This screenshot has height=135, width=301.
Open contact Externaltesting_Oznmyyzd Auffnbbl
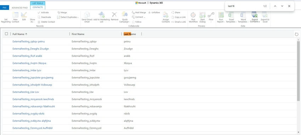(x=33, y=128)
